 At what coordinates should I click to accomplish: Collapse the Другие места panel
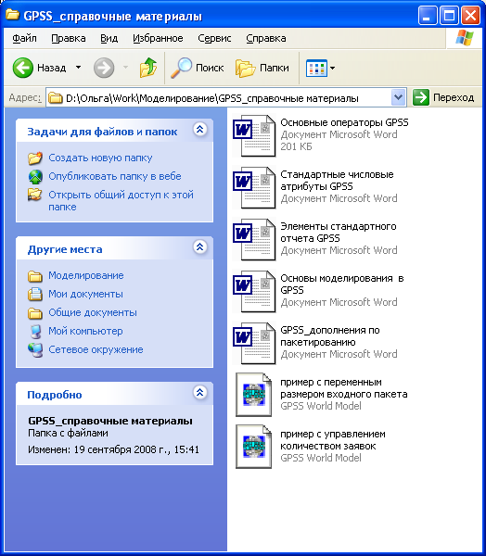(200, 246)
